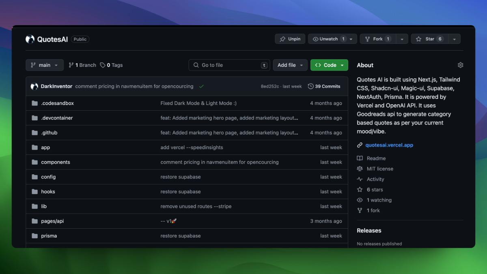Click the eye icon beside 1 watching
Viewport: 487px width, 274px height.
(x=360, y=200)
